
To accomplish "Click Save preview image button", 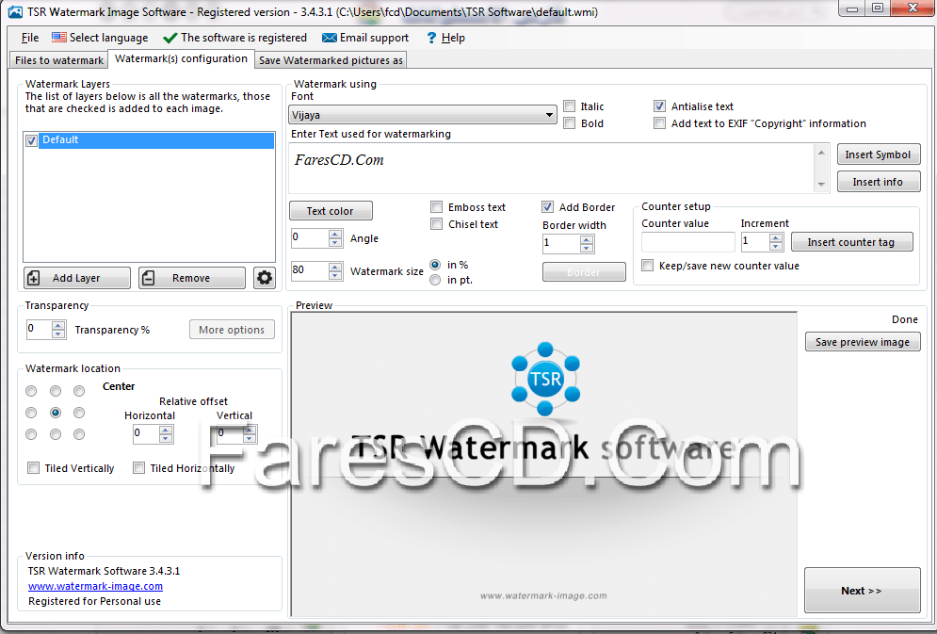I will pyautogui.click(x=863, y=342).
